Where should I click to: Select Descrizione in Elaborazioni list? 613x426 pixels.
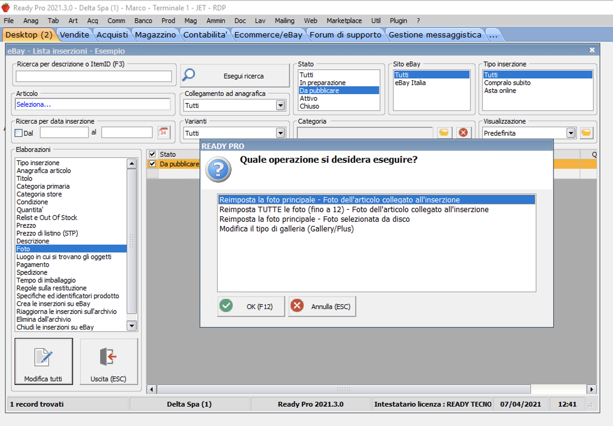pyautogui.click(x=71, y=241)
